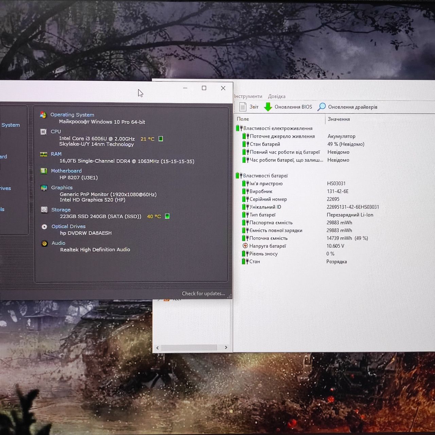Image resolution: width=435 pixels, height=435 pixels.
Task: Click the battery icon beside Стан батарей
Action: 245,144
